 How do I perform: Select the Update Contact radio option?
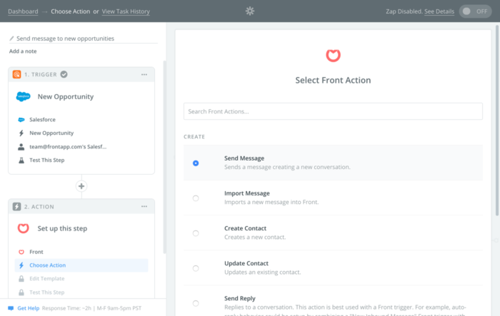pyautogui.click(x=196, y=268)
